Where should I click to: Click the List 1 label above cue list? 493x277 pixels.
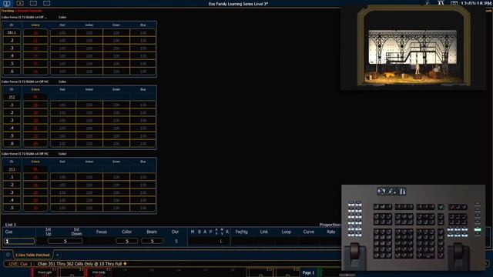coord(10,225)
